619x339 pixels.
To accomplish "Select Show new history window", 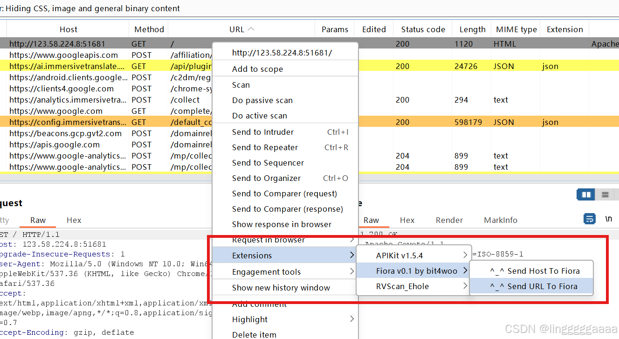I will [x=285, y=288].
